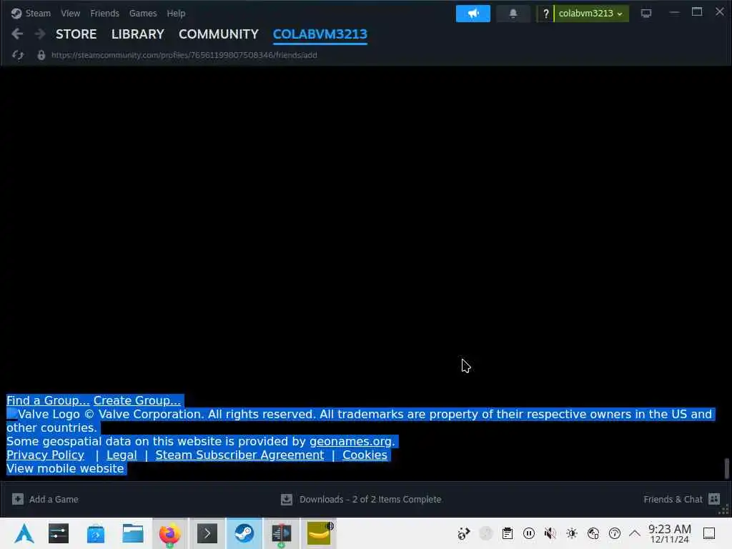Open the Create Group link
Viewport: 732px width, 549px height.
(x=137, y=400)
